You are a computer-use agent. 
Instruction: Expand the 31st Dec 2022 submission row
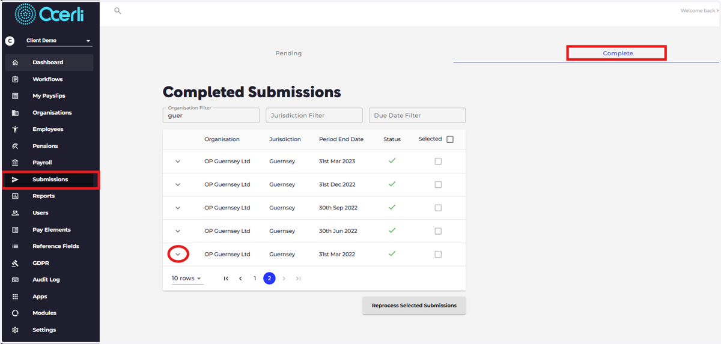[x=178, y=185]
